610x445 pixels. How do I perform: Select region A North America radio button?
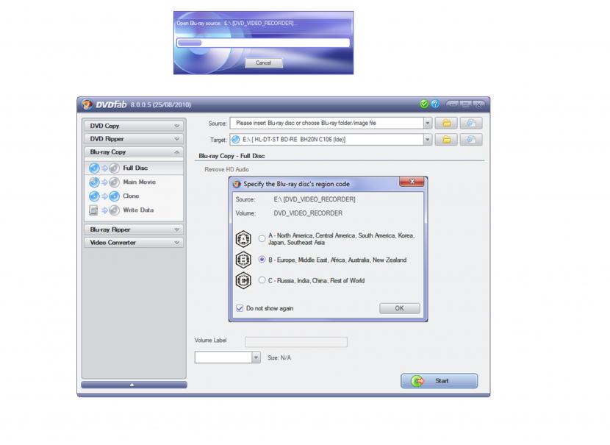tap(262, 238)
